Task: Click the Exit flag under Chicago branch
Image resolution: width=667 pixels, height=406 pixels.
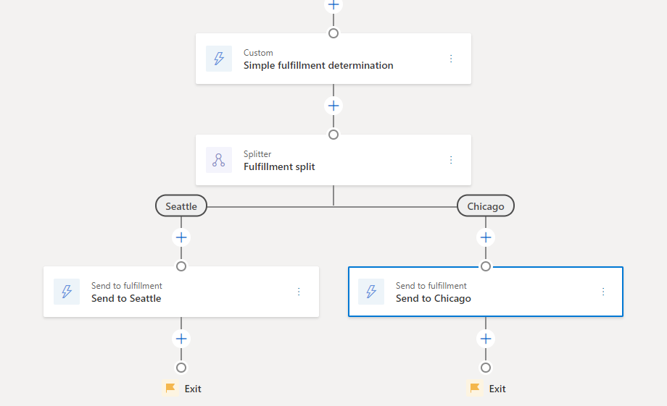Action: [475, 388]
